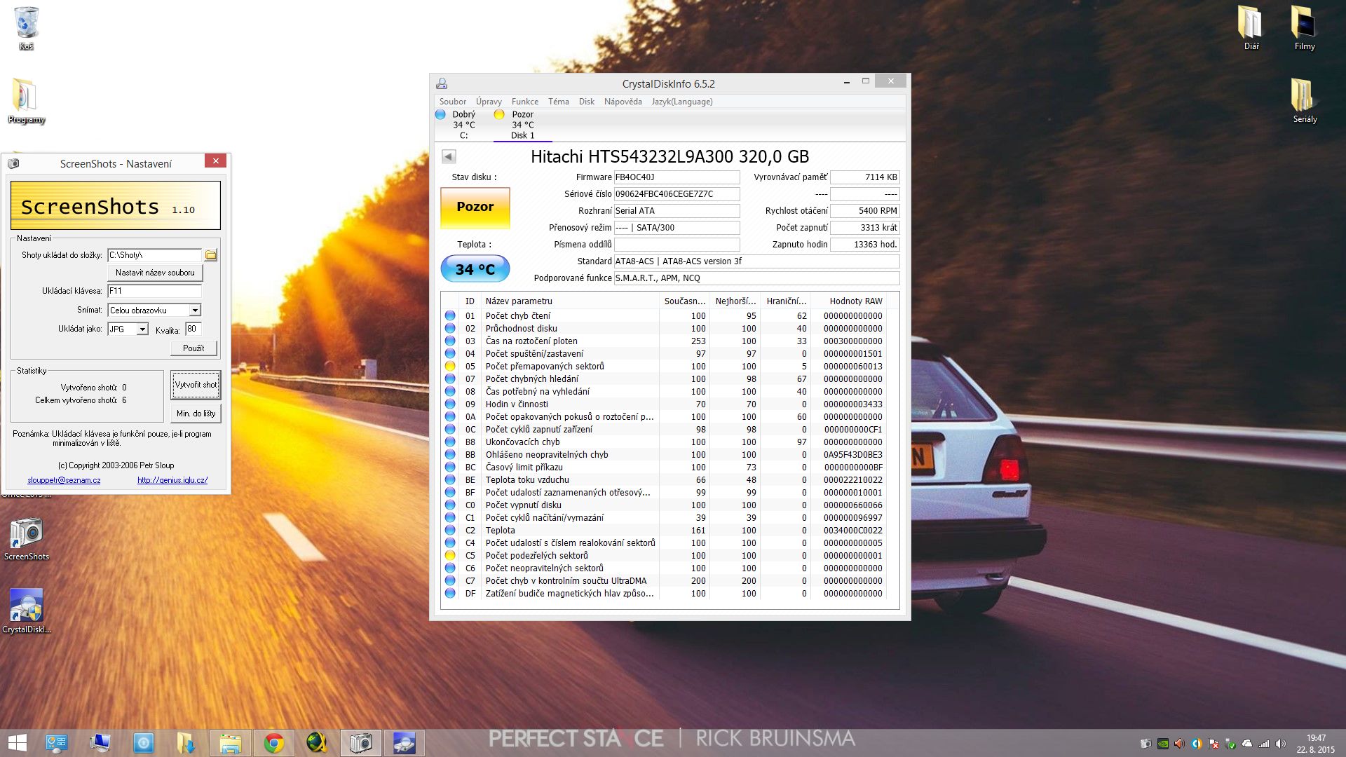Click the network signal tray icon
1346x757 pixels.
(1264, 744)
